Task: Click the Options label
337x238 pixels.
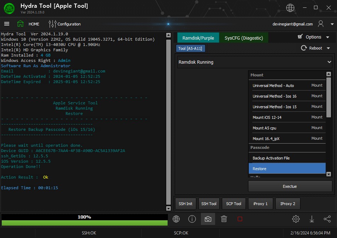Action: [313, 37]
